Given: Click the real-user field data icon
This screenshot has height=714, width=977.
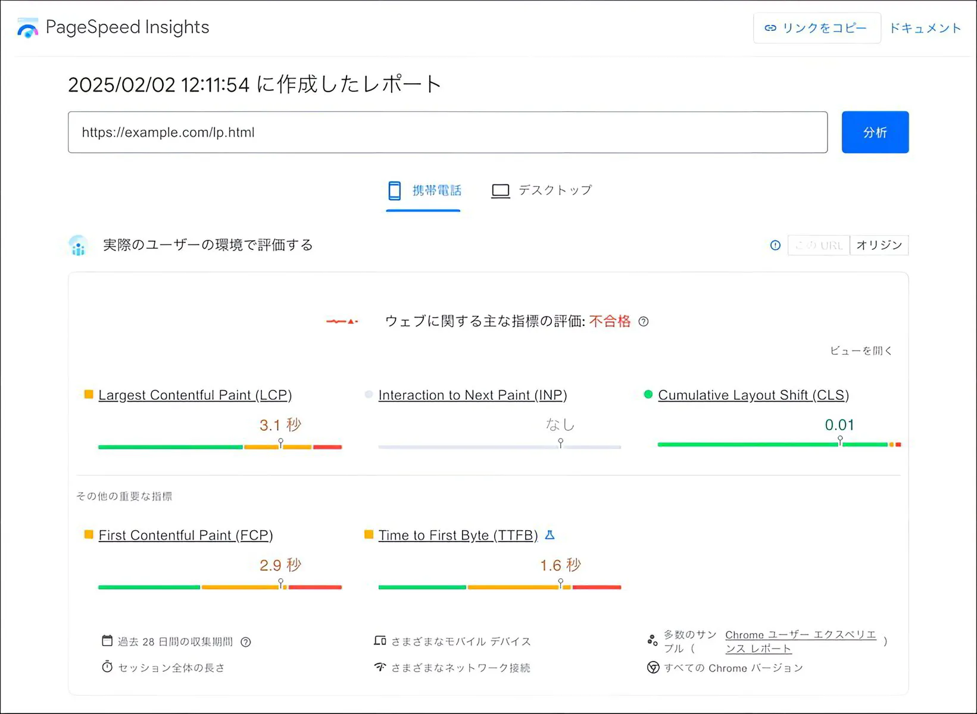Looking at the screenshot, I should [79, 246].
